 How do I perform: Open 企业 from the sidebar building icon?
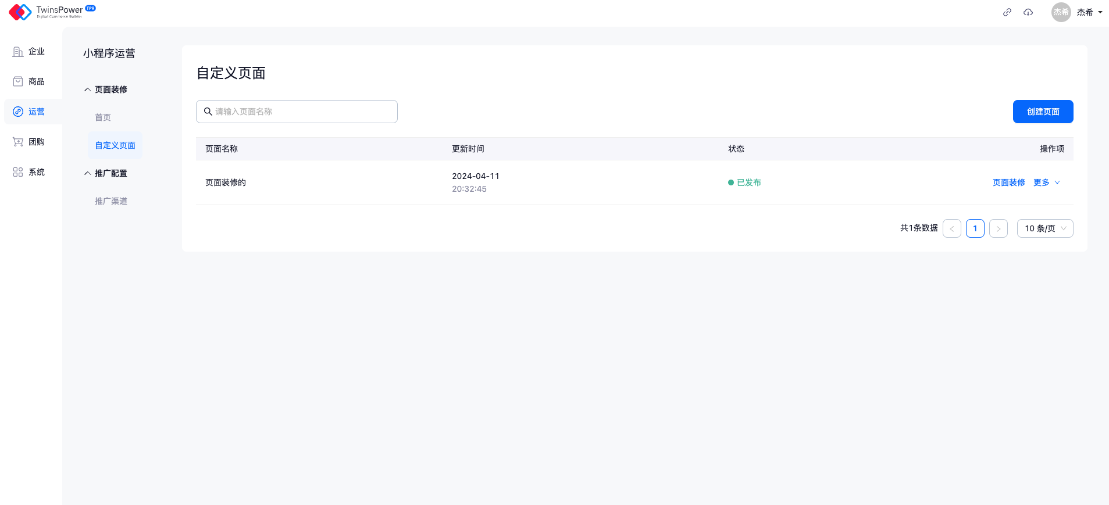coord(18,51)
